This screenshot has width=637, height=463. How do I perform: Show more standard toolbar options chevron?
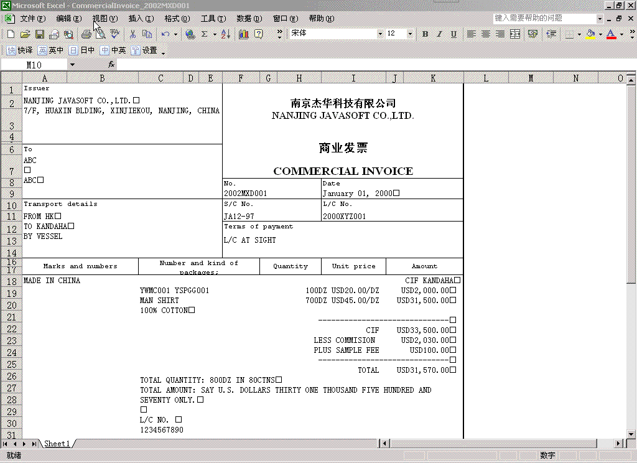coord(279,34)
